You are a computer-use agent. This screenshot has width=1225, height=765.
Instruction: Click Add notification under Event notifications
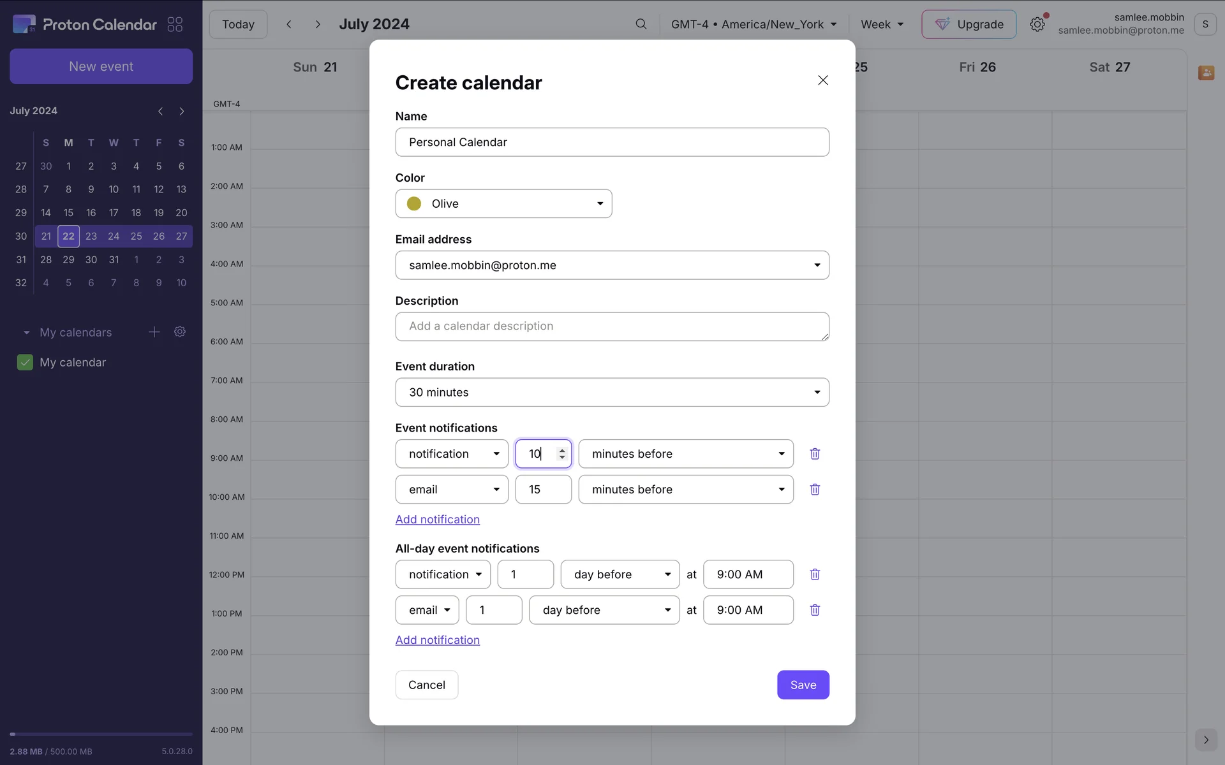437,520
